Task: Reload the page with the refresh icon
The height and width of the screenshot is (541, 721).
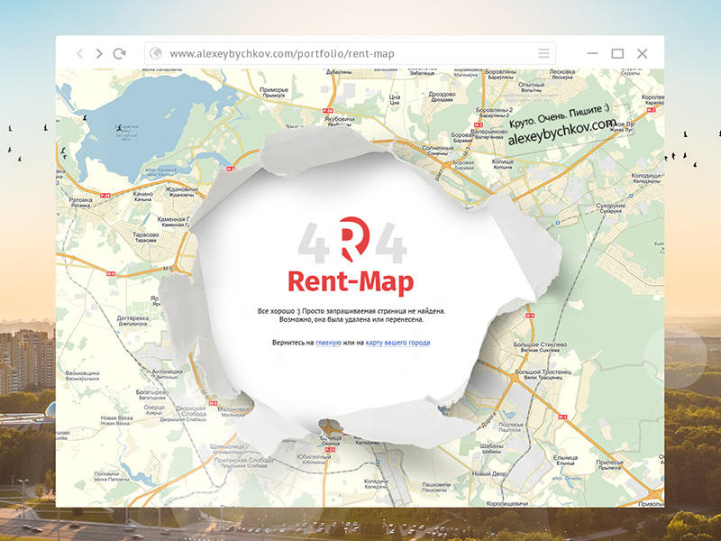Action: click(120, 54)
